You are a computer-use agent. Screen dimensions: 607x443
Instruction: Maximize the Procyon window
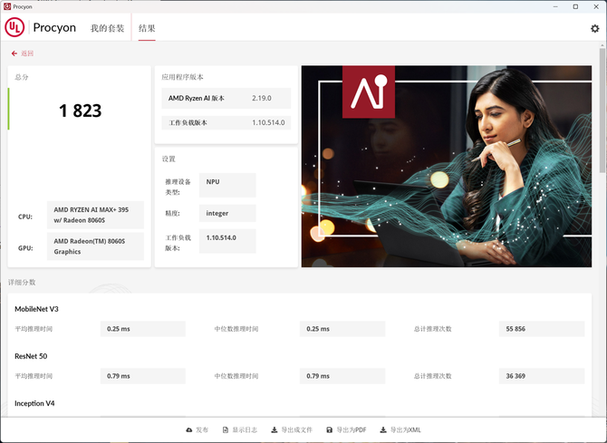point(575,6)
